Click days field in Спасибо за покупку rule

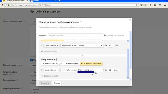point(111,70)
